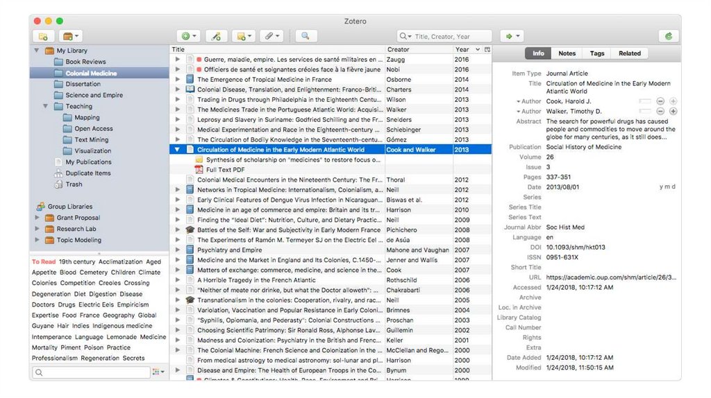Expand the Grant Proposal group library
Viewport: 711px width, 398px height.
coord(37,218)
